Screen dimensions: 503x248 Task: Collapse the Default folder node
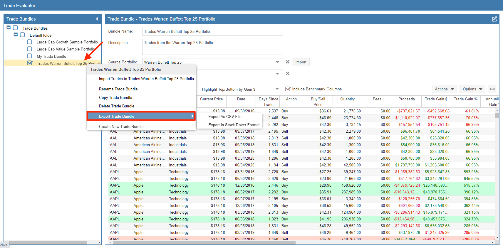point(16,35)
